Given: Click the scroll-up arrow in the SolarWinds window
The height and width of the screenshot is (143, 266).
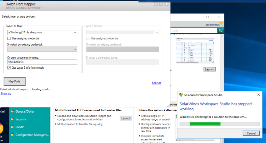Looking at the screenshot, I should (222, 36).
